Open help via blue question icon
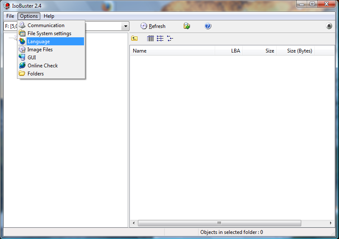This screenshot has height=239, width=339. tap(208, 26)
